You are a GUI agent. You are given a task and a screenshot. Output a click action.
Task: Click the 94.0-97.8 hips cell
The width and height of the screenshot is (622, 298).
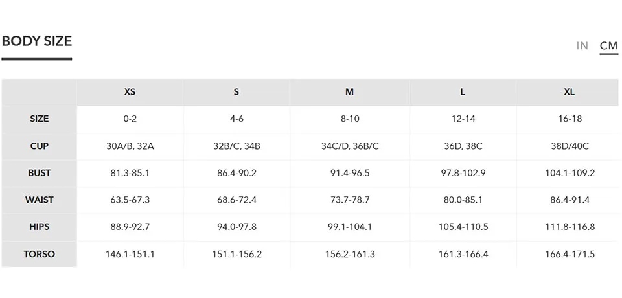click(236, 227)
